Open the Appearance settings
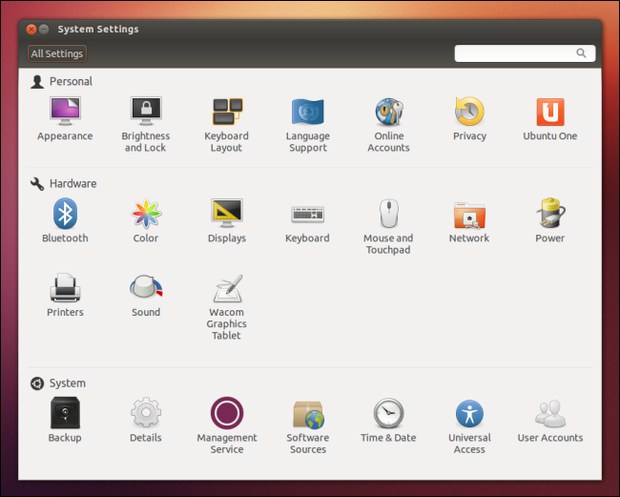 (65, 118)
